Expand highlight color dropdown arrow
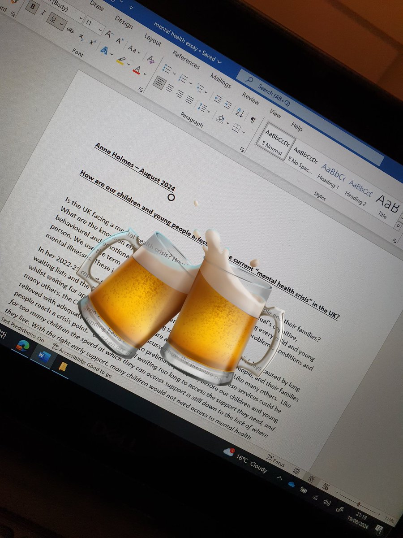The width and height of the screenshot is (403, 538). coord(128,65)
